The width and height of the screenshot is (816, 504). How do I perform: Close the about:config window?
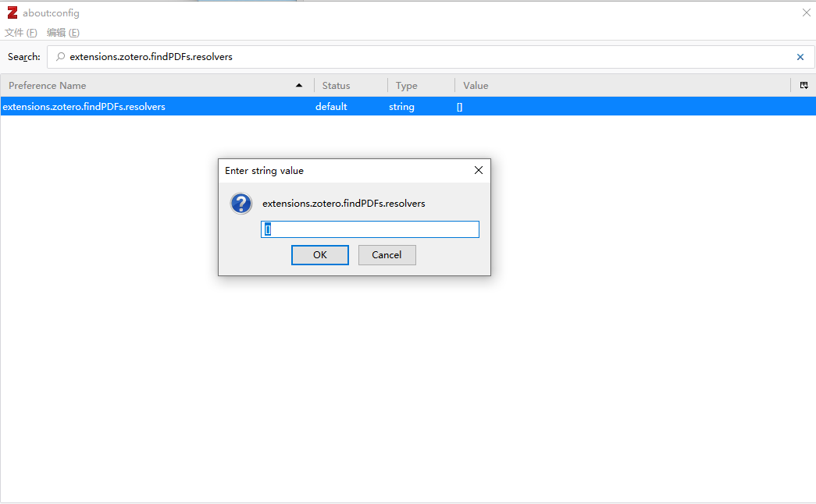coord(806,12)
